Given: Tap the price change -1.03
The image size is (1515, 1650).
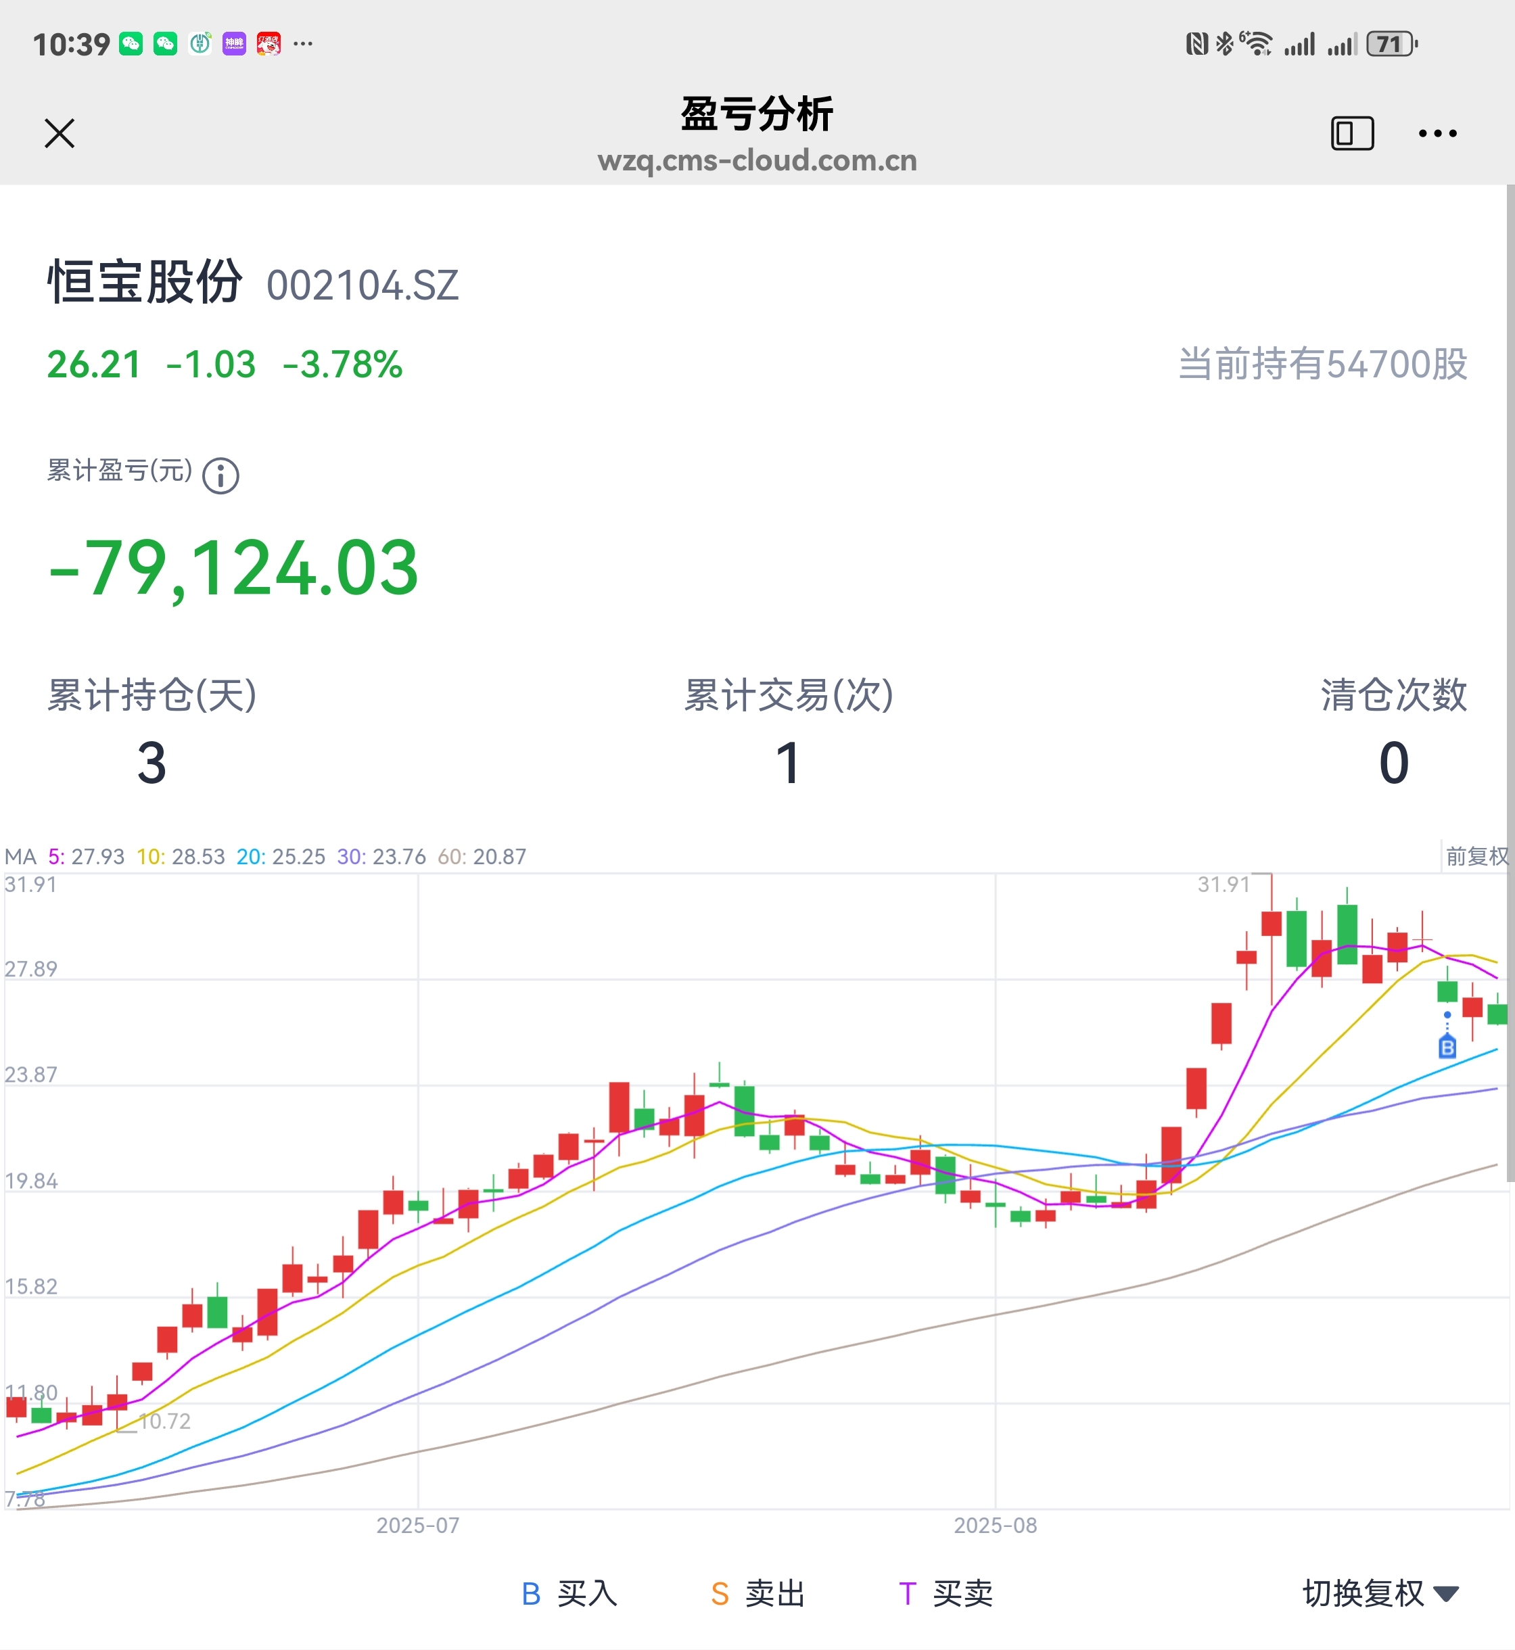Looking at the screenshot, I should pos(211,364).
